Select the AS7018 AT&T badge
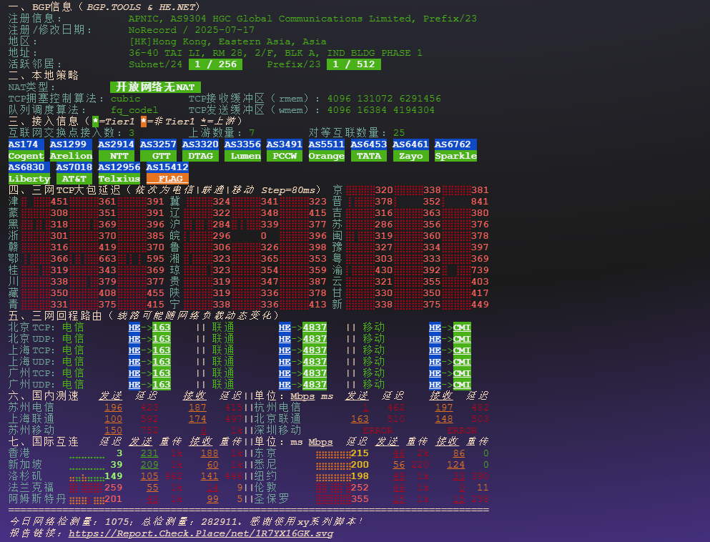 pos(74,173)
